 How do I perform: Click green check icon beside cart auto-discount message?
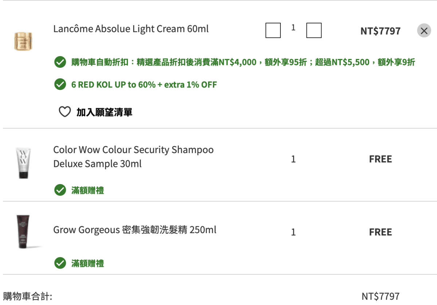coord(60,62)
